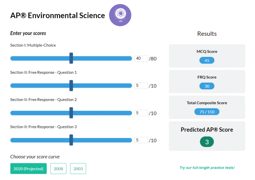Screen dimensions: 255x180
Task: Click the AP Environmental Science heading
Action: 57,16
